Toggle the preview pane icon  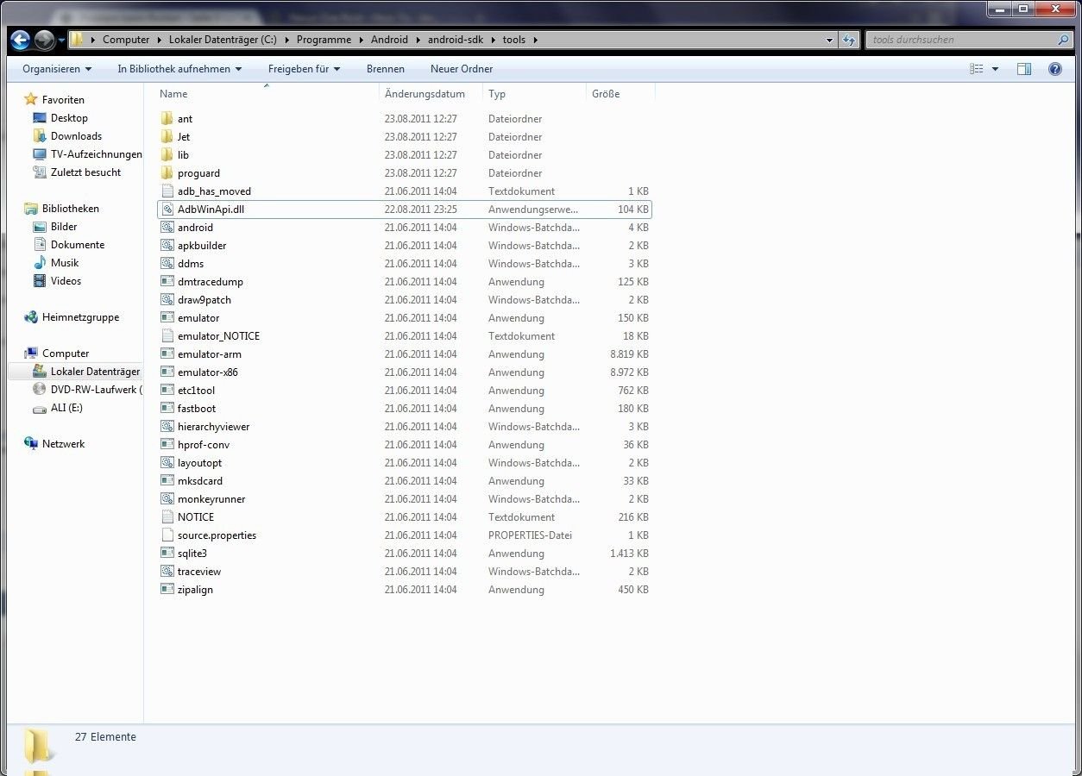point(1024,69)
